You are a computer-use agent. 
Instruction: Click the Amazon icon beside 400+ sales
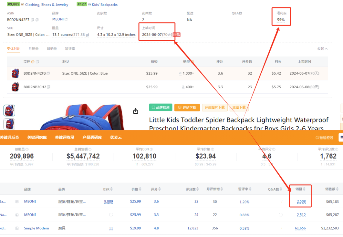tap(183, 87)
